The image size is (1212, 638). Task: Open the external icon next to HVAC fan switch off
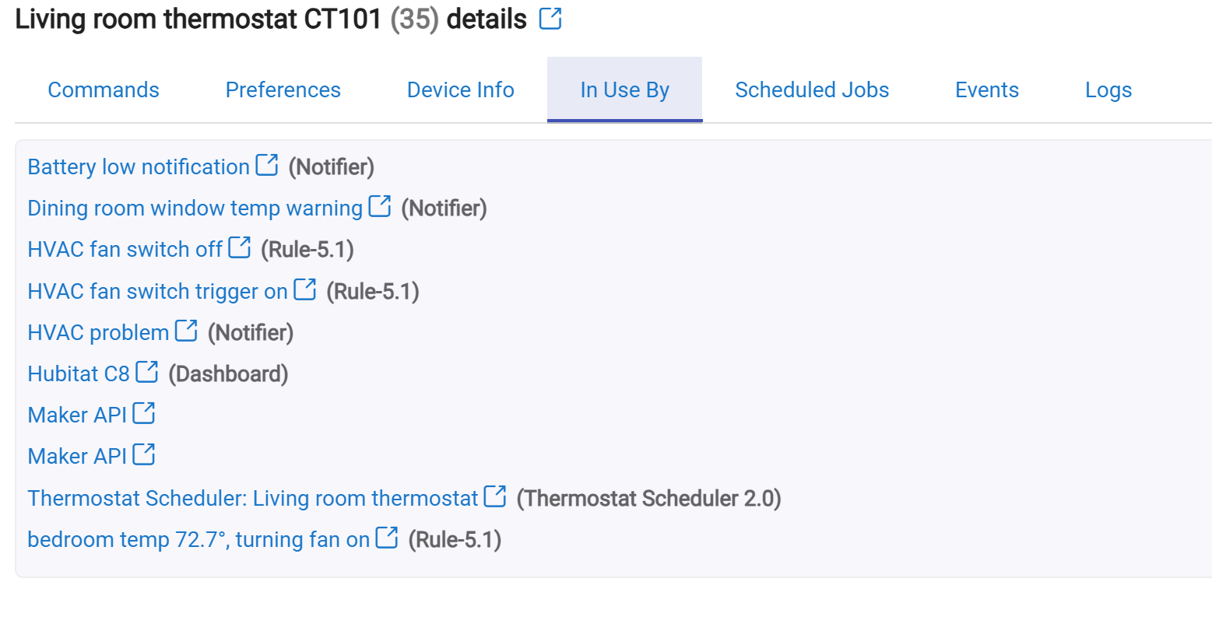240,247
